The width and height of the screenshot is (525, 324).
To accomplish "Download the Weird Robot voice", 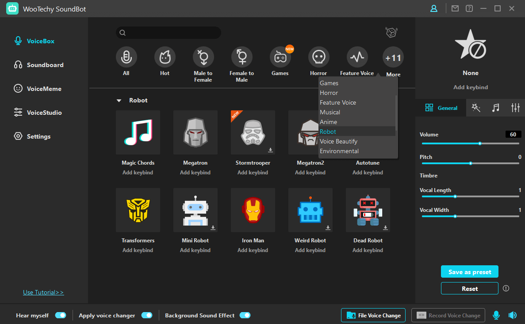I will coord(328,227).
